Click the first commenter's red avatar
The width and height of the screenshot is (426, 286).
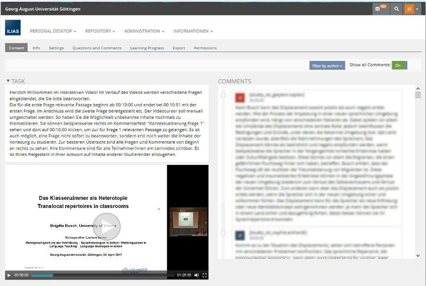pyautogui.click(x=240, y=98)
